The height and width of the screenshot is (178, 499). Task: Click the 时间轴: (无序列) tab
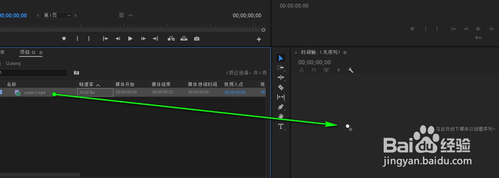pyautogui.click(x=321, y=52)
